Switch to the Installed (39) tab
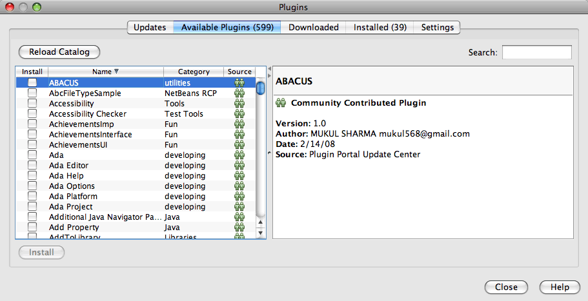This screenshot has height=301, width=588. coord(380,27)
